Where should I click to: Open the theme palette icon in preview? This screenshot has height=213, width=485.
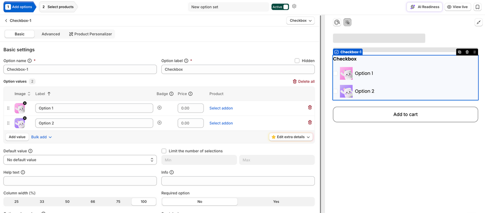click(x=337, y=23)
